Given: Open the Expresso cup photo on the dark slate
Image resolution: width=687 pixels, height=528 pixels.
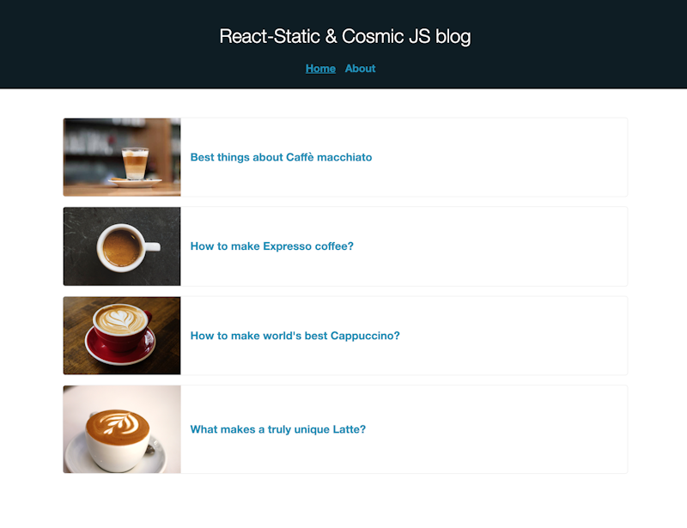Looking at the screenshot, I should tap(122, 246).
